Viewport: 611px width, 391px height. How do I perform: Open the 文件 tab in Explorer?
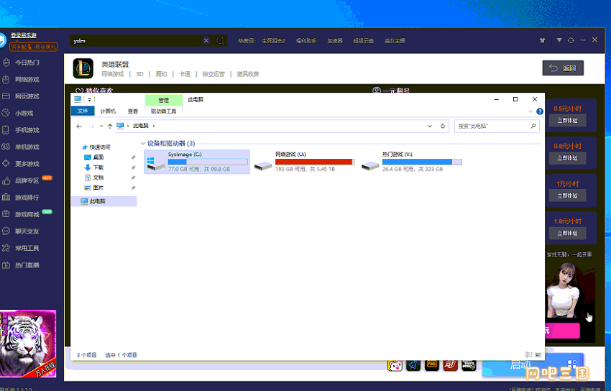point(83,111)
